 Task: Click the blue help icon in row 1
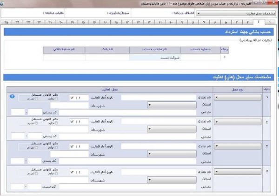[x=12, y=97]
